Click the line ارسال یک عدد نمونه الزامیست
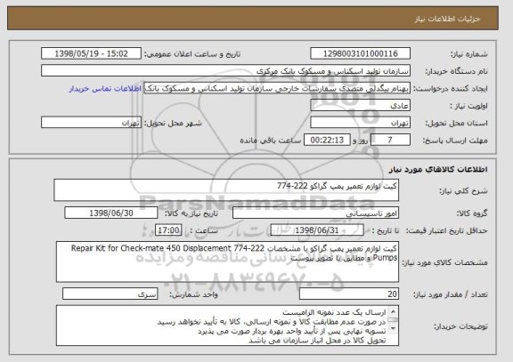The image size is (513, 362). [334, 313]
